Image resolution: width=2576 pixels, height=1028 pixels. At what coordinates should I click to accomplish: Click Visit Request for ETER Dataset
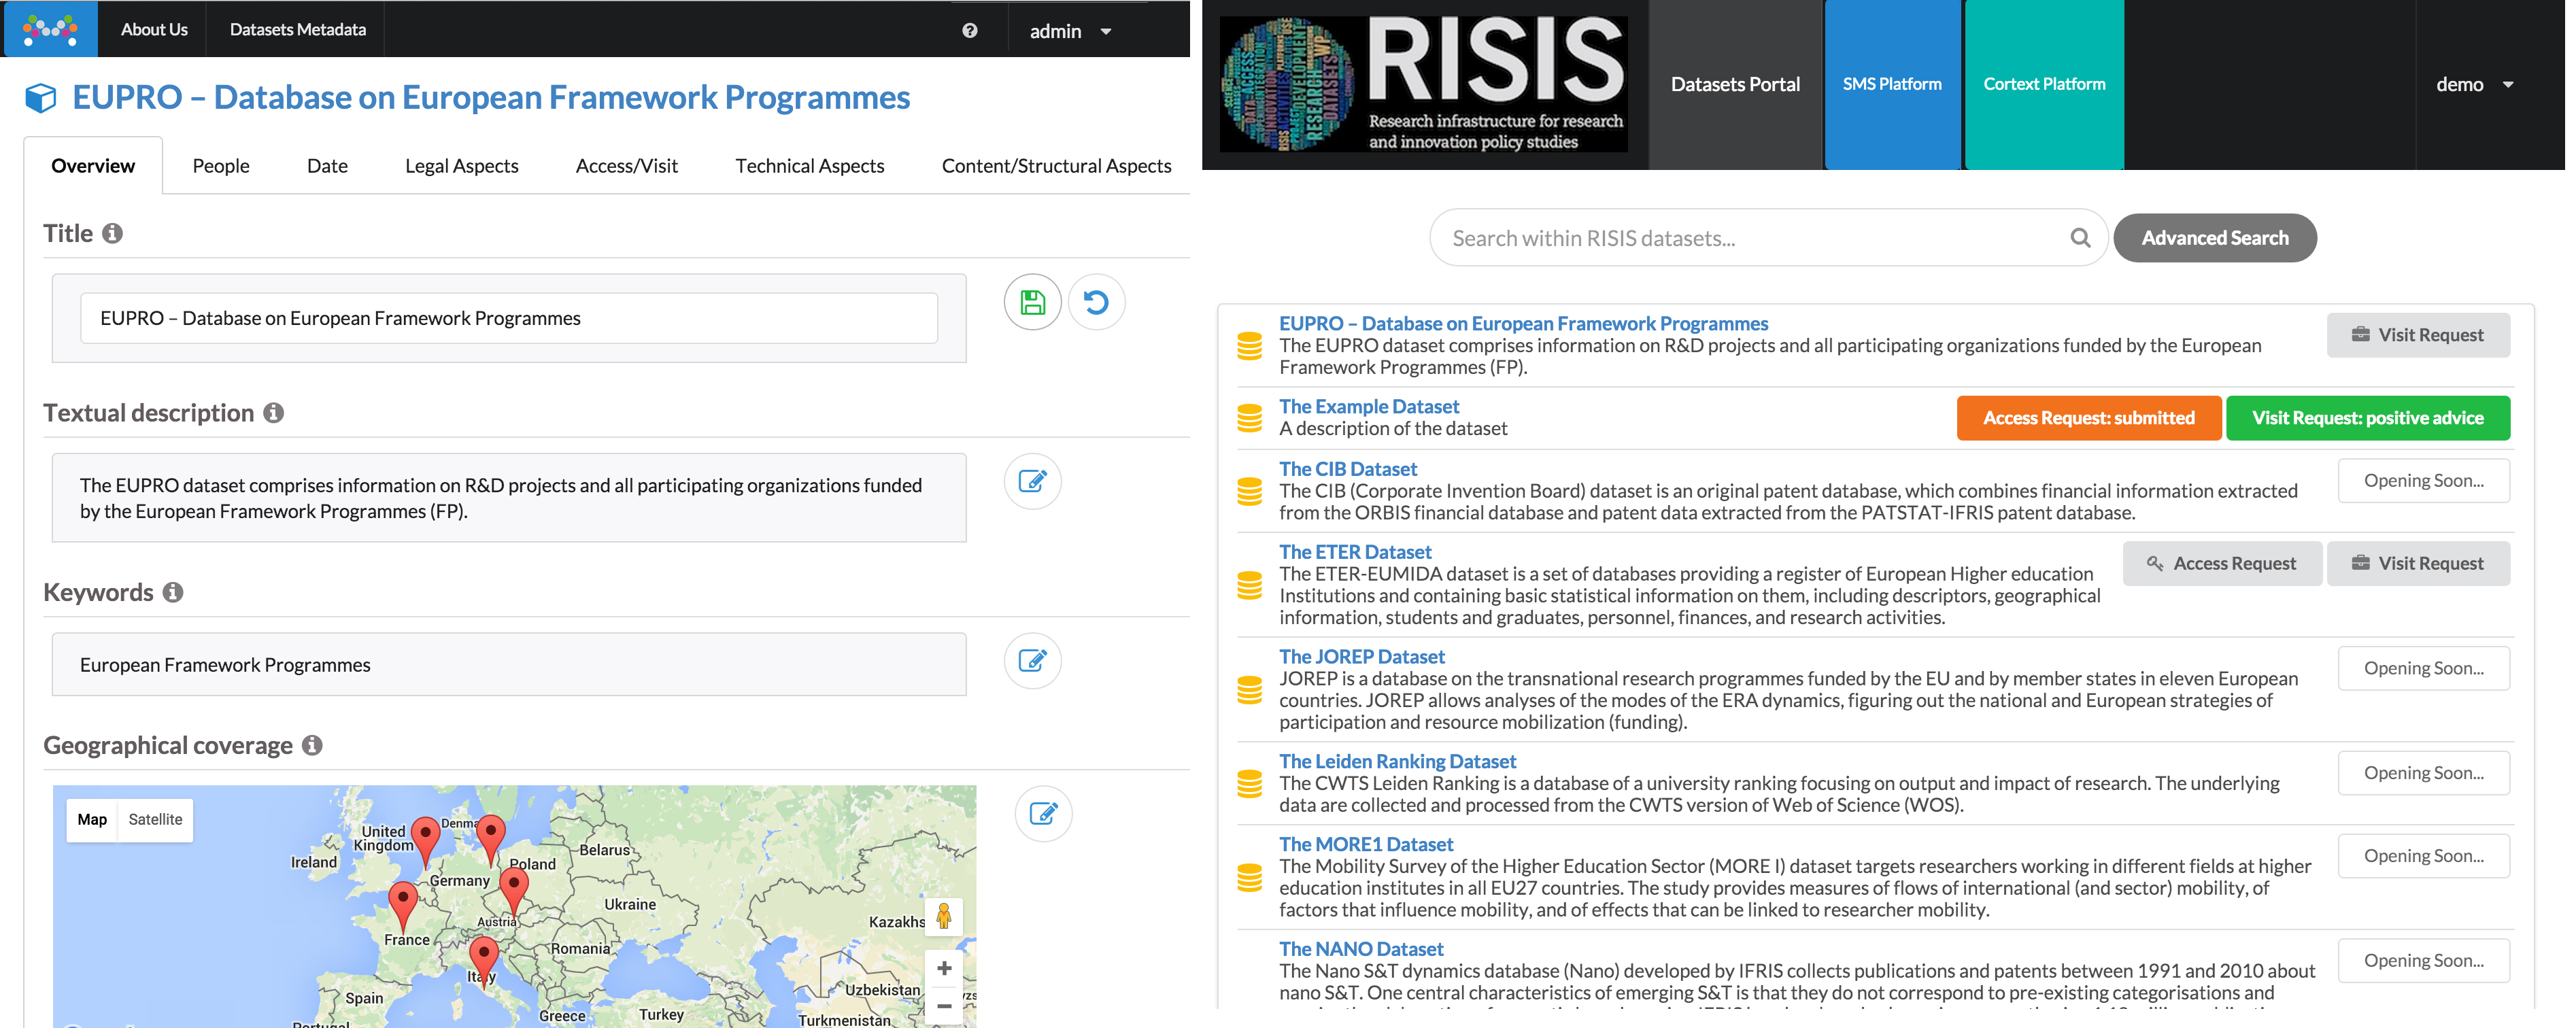click(2418, 563)
